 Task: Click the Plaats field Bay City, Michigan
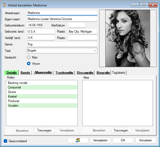83,32
